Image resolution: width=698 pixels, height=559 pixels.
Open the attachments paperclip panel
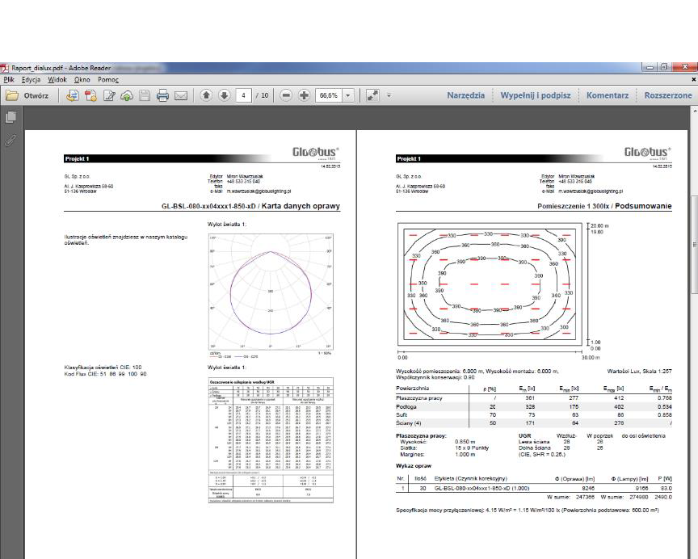point(11,141)
